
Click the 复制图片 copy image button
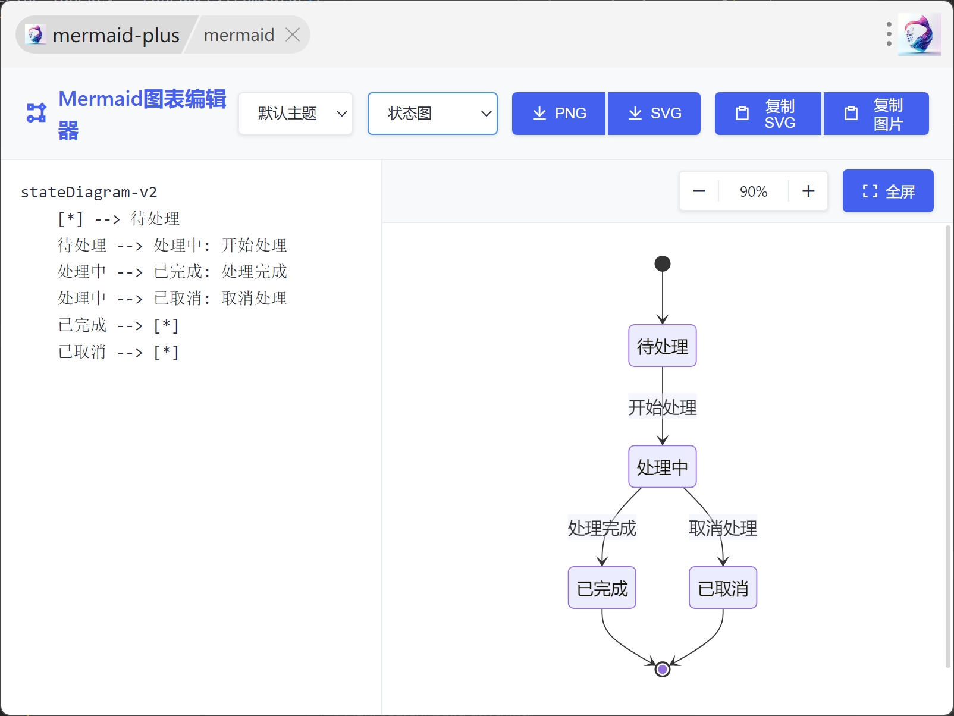[876, 114]
